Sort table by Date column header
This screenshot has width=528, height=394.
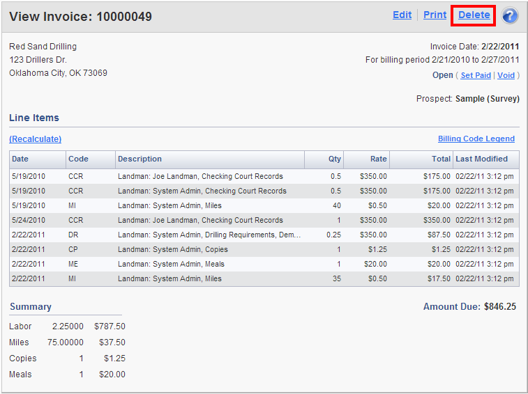click(x=20, y=159)
